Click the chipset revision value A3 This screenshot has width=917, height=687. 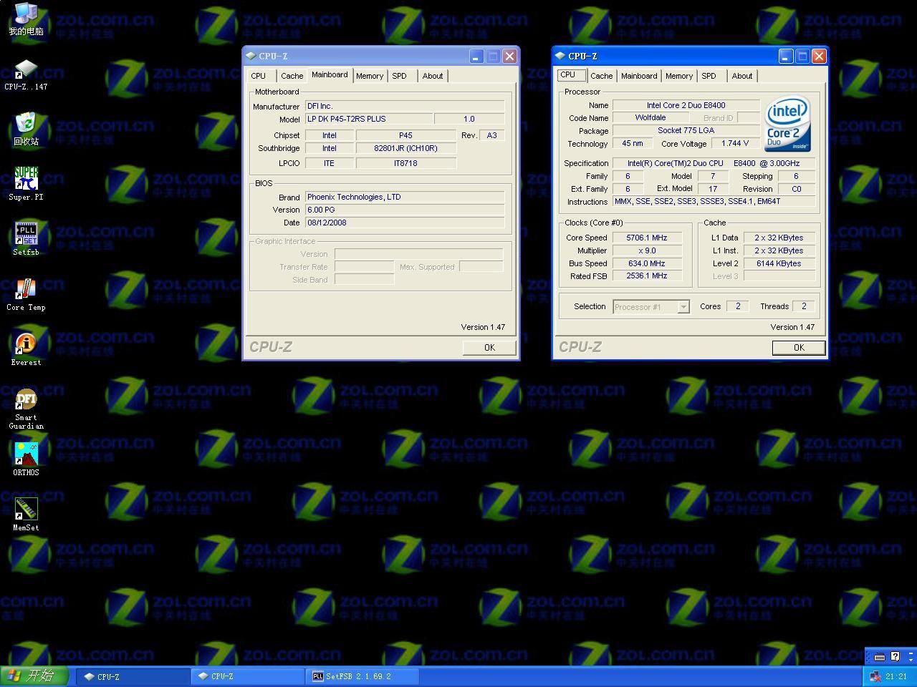coord(491,135)
